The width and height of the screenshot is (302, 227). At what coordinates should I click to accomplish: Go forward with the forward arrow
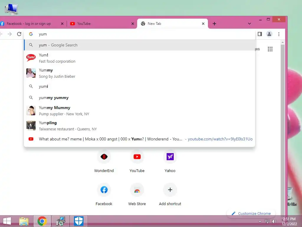[10, 34]
